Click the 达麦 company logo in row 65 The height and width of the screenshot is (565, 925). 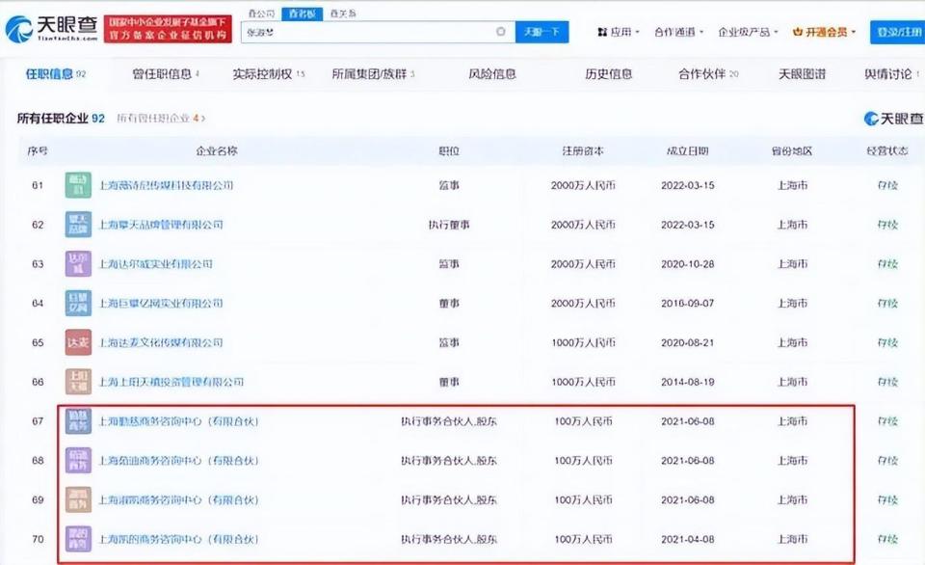77,342
